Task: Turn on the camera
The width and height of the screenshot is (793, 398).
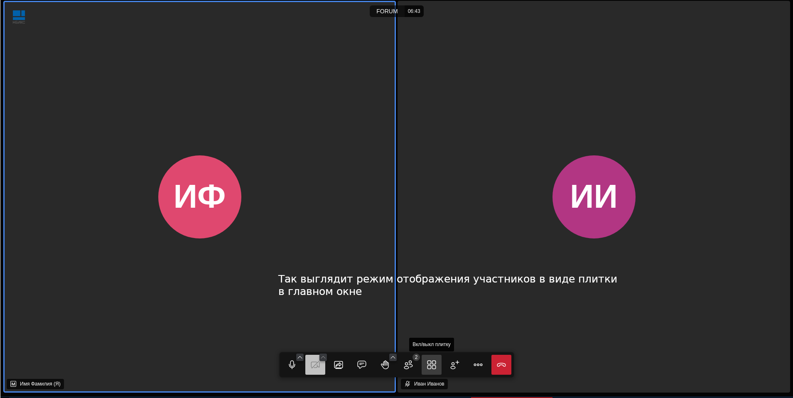Action: click(x=315, y=365)
